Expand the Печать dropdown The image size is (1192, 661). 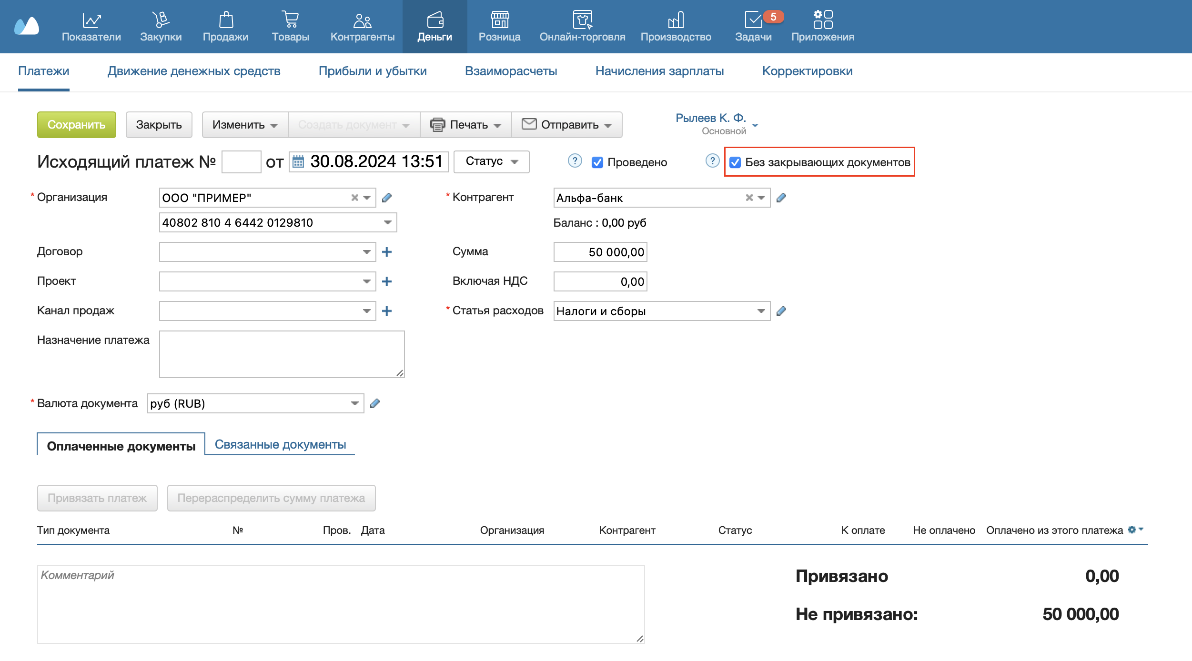(x=465, y=125)
